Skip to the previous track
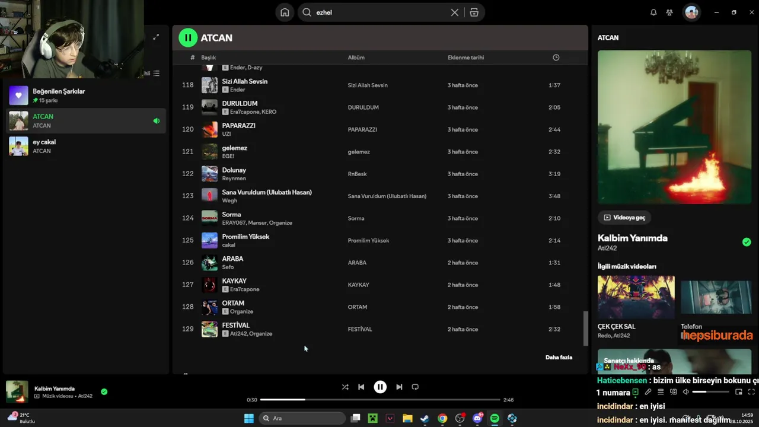Image resolution: width=759 pixels, height=427 pixels. pyautogui.click(x=361, y=387)
